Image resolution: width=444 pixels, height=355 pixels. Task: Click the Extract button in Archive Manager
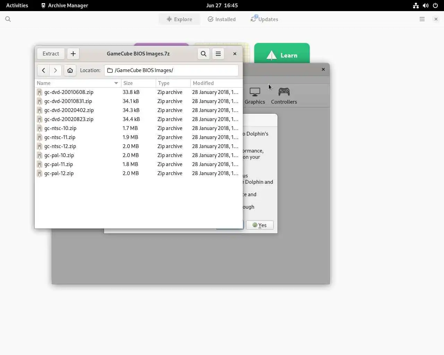pos(51,54)
